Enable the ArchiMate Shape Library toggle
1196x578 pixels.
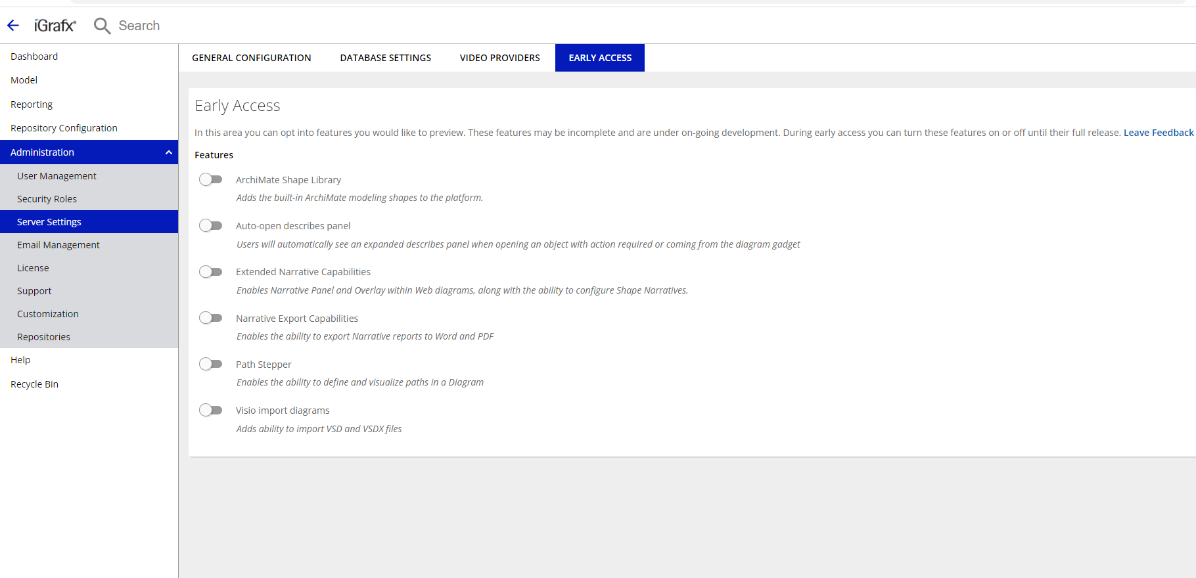(211, 179)
